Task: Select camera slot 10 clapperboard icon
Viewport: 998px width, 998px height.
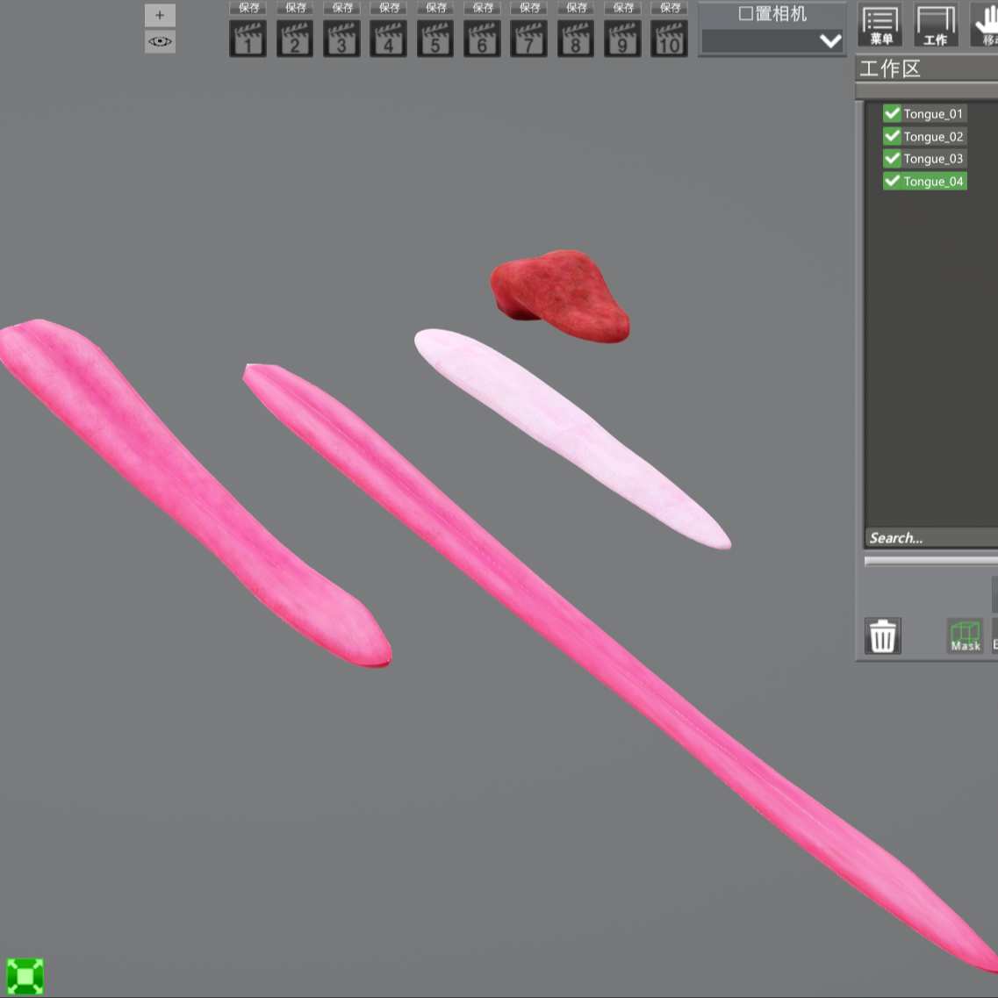Action: 669,39
